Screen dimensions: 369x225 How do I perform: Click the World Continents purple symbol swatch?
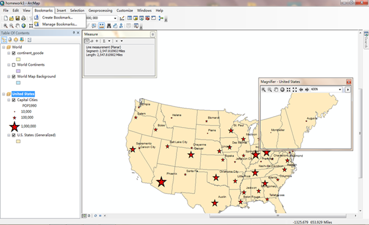[x=18, y=71]
